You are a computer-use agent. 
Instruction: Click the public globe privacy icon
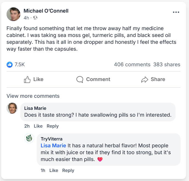35,18
